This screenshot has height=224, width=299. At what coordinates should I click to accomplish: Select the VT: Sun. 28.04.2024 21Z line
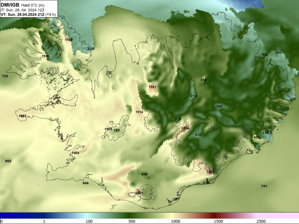coord(28,14)
